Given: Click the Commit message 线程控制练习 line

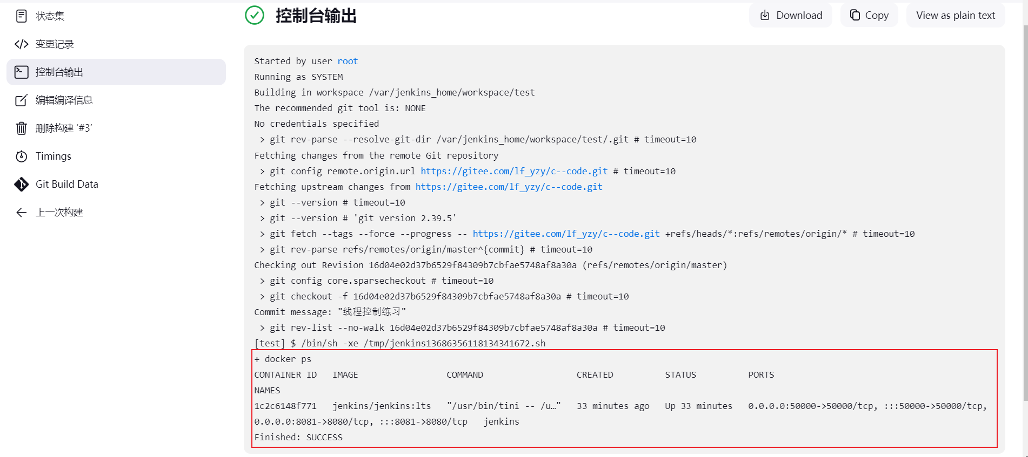Looking at the screenshot, I should [330, 312].
